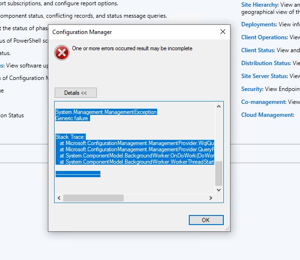This screenshot has height=260, width=300.
Task: Click the 'One or more errors occurred' message
Action: 132,48
